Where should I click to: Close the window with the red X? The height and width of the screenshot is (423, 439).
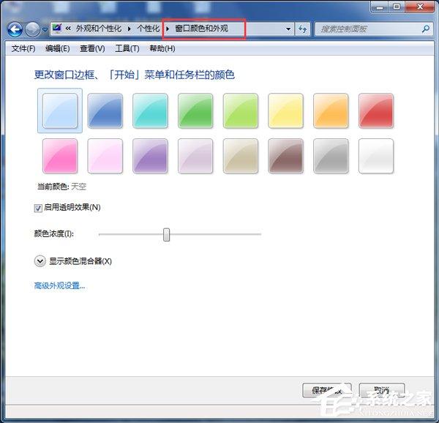click(x=420, y=7)
